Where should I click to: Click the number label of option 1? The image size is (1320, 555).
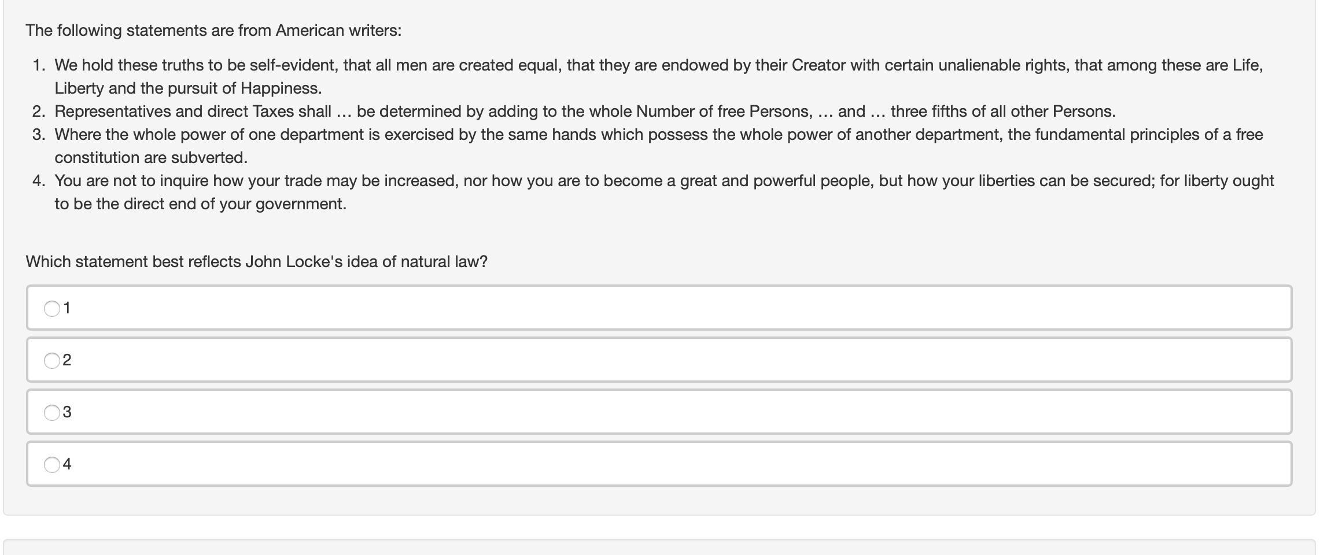[67, 308]
